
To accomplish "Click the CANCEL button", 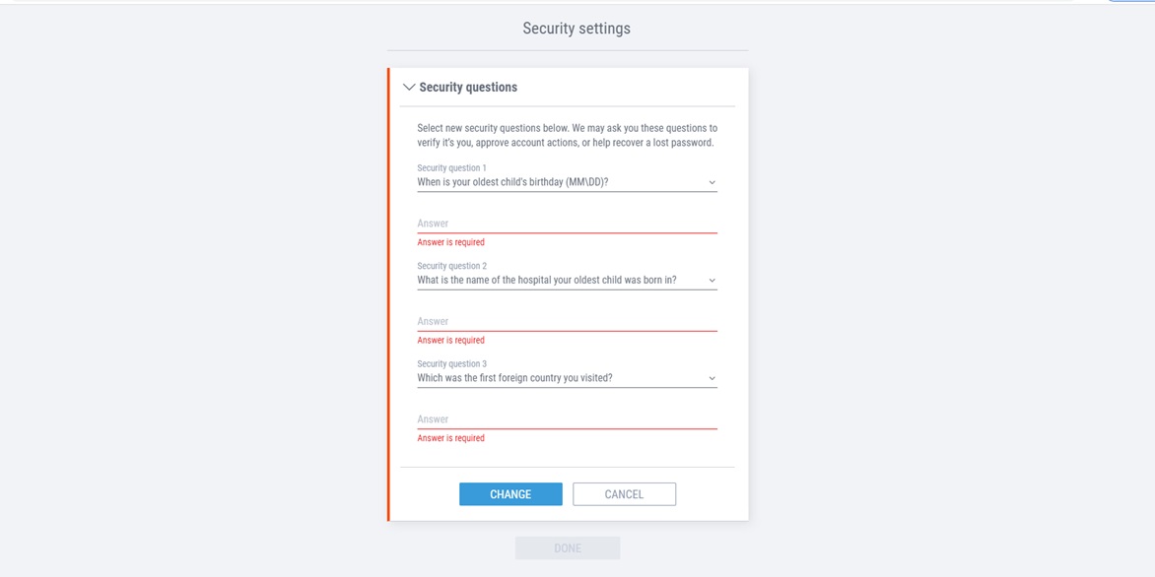I will (624, 494).
